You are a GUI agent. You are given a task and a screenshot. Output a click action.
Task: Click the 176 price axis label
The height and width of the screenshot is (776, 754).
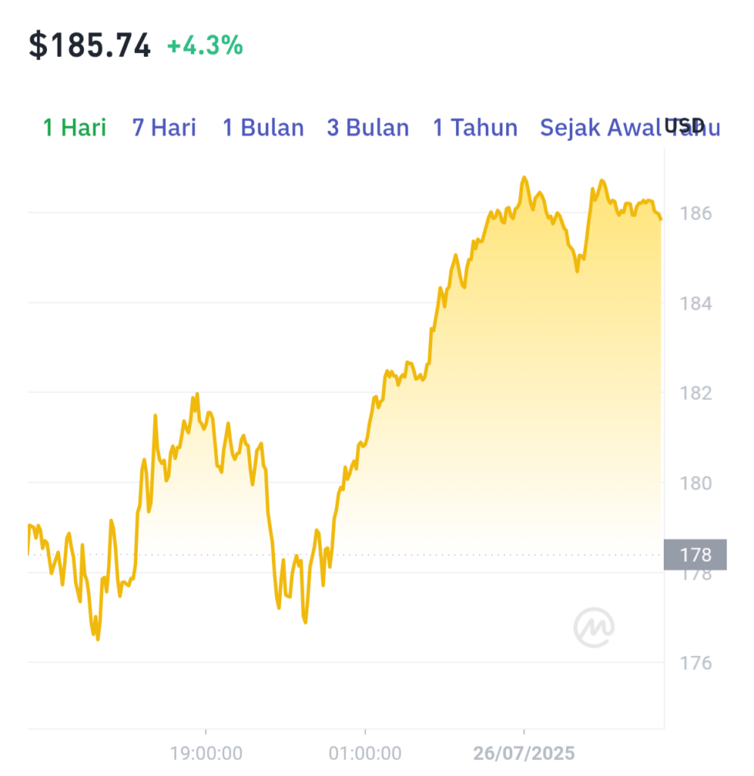[696, 662]
